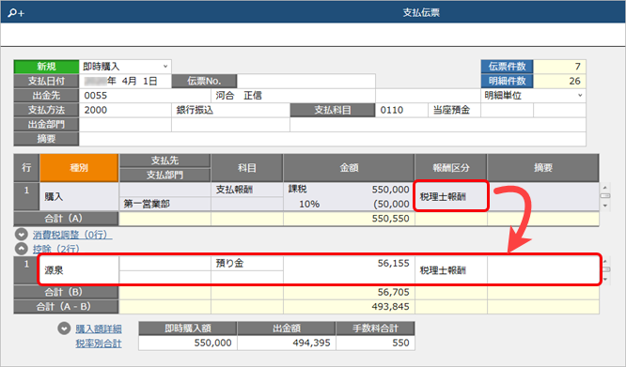The height and width of the screenshot is (367, 626).
Task: Select 税理士報酬 in deduction row
Action: pos(451,270)
